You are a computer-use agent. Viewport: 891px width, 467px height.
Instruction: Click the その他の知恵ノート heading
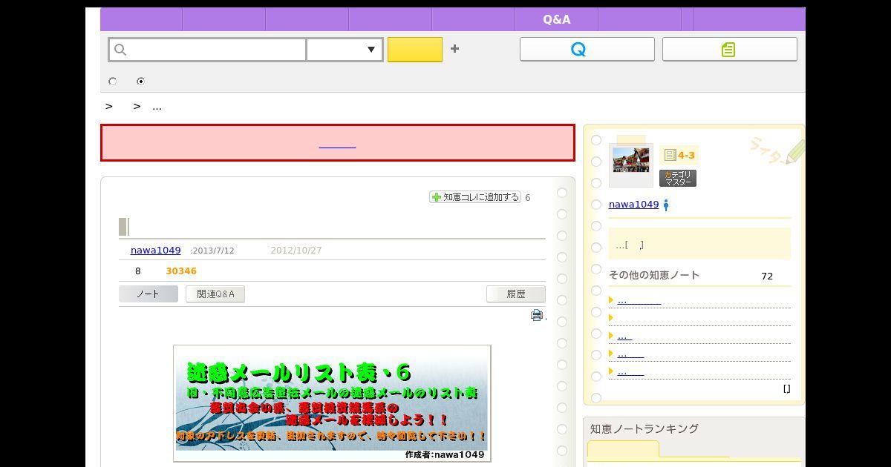[x=654, y=275]
